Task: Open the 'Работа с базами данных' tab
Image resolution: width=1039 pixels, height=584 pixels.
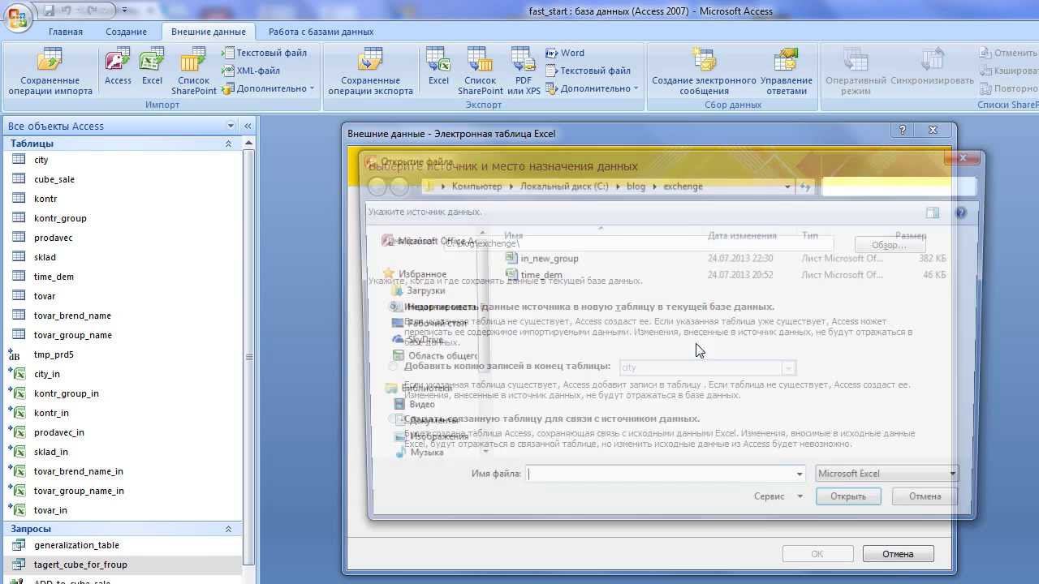Action: point(321,32)
